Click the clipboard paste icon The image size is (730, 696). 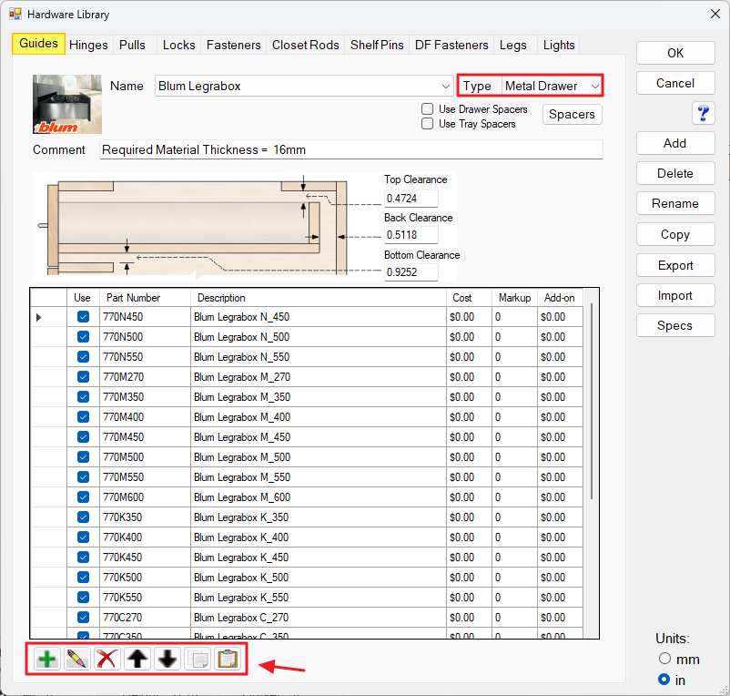click(228, 660)
